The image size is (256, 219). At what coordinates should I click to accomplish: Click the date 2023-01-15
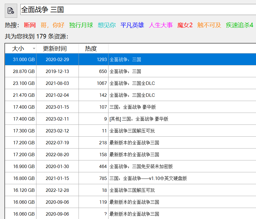(57, 107)
